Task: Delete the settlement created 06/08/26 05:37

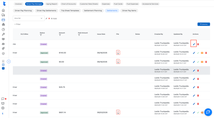Action: pyautogui.click(x=198, y=79)
